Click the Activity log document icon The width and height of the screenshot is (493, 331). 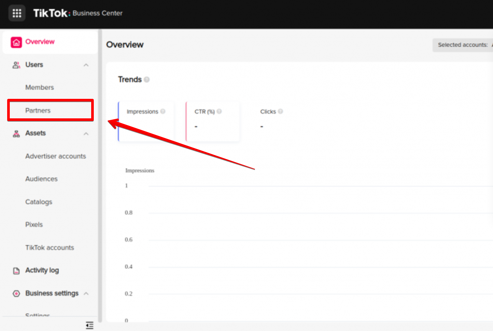(x=16, y=271)
